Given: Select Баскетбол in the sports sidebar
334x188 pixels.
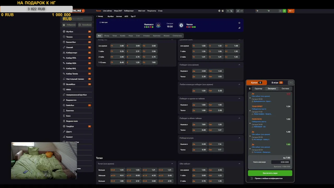Looking at the screenshot, I should (x=77, y=42).
